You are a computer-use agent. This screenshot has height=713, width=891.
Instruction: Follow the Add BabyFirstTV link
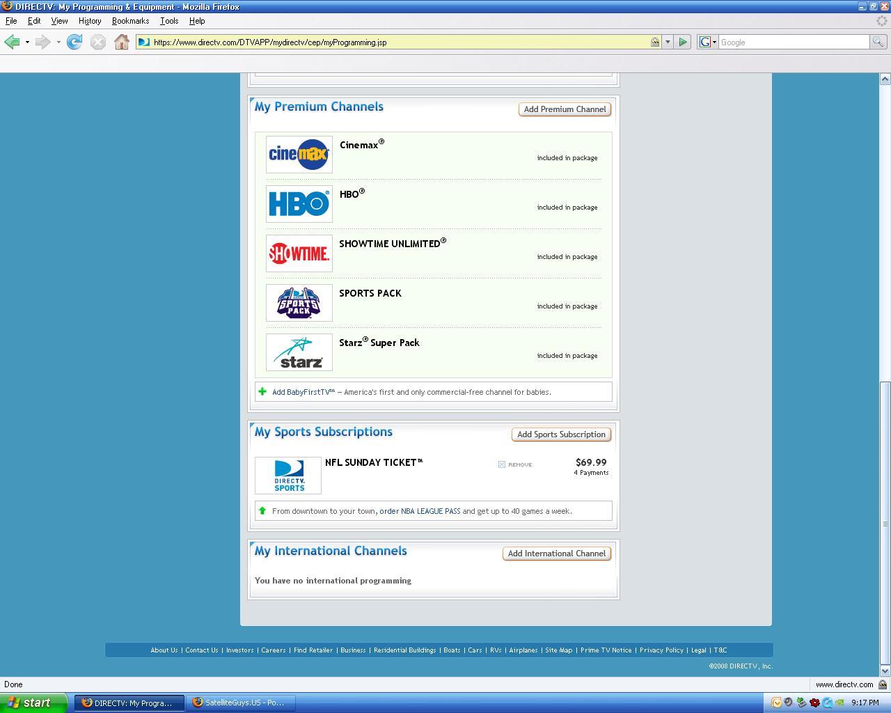click(x=303, y=392)
